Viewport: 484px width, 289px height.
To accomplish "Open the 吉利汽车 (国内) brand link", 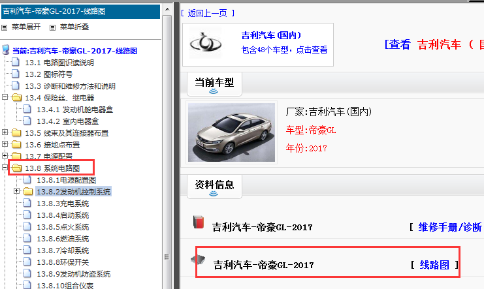I will (x=271, y=35).
